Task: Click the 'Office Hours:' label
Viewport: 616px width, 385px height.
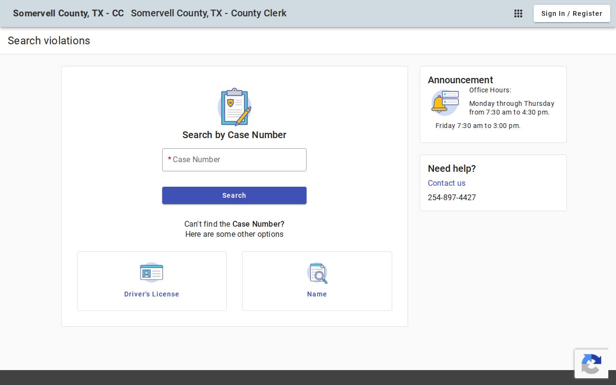Action: tap(490, 90)
